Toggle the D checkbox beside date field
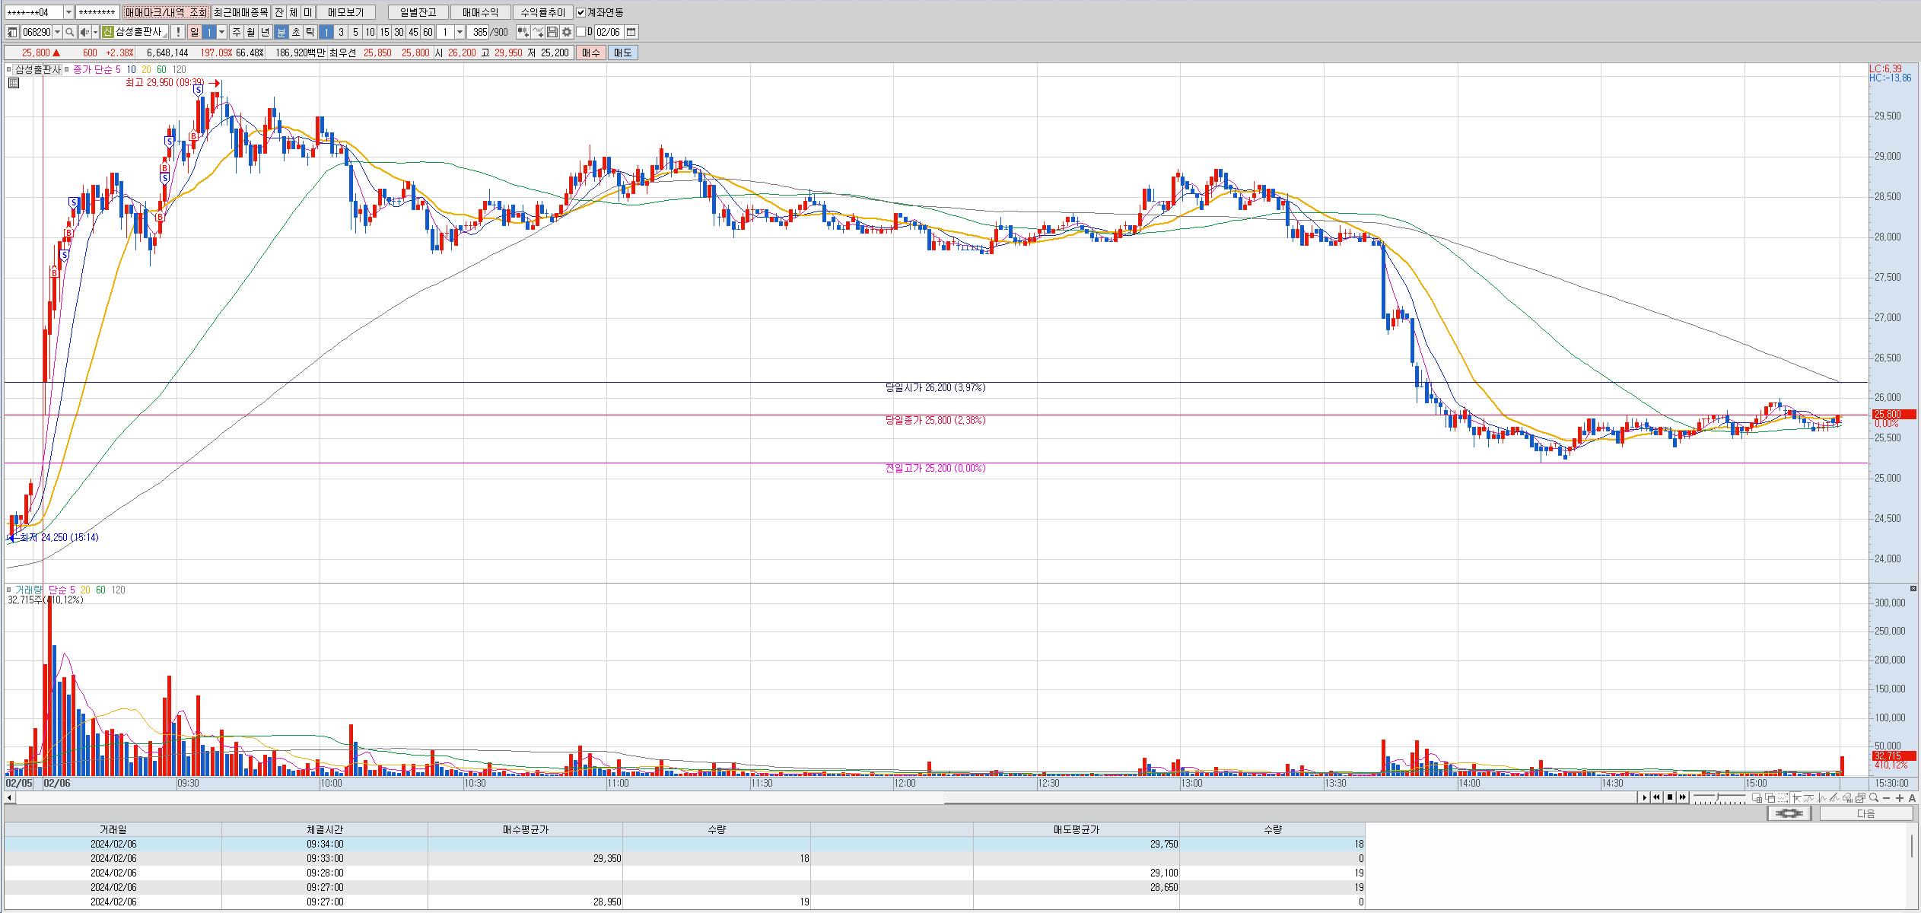Screen dimensions: 1921x913 (581, 32)
